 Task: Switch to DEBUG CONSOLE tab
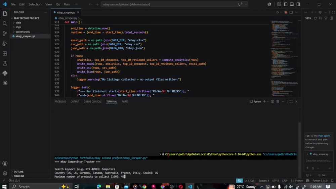click(x=93, y=101)
